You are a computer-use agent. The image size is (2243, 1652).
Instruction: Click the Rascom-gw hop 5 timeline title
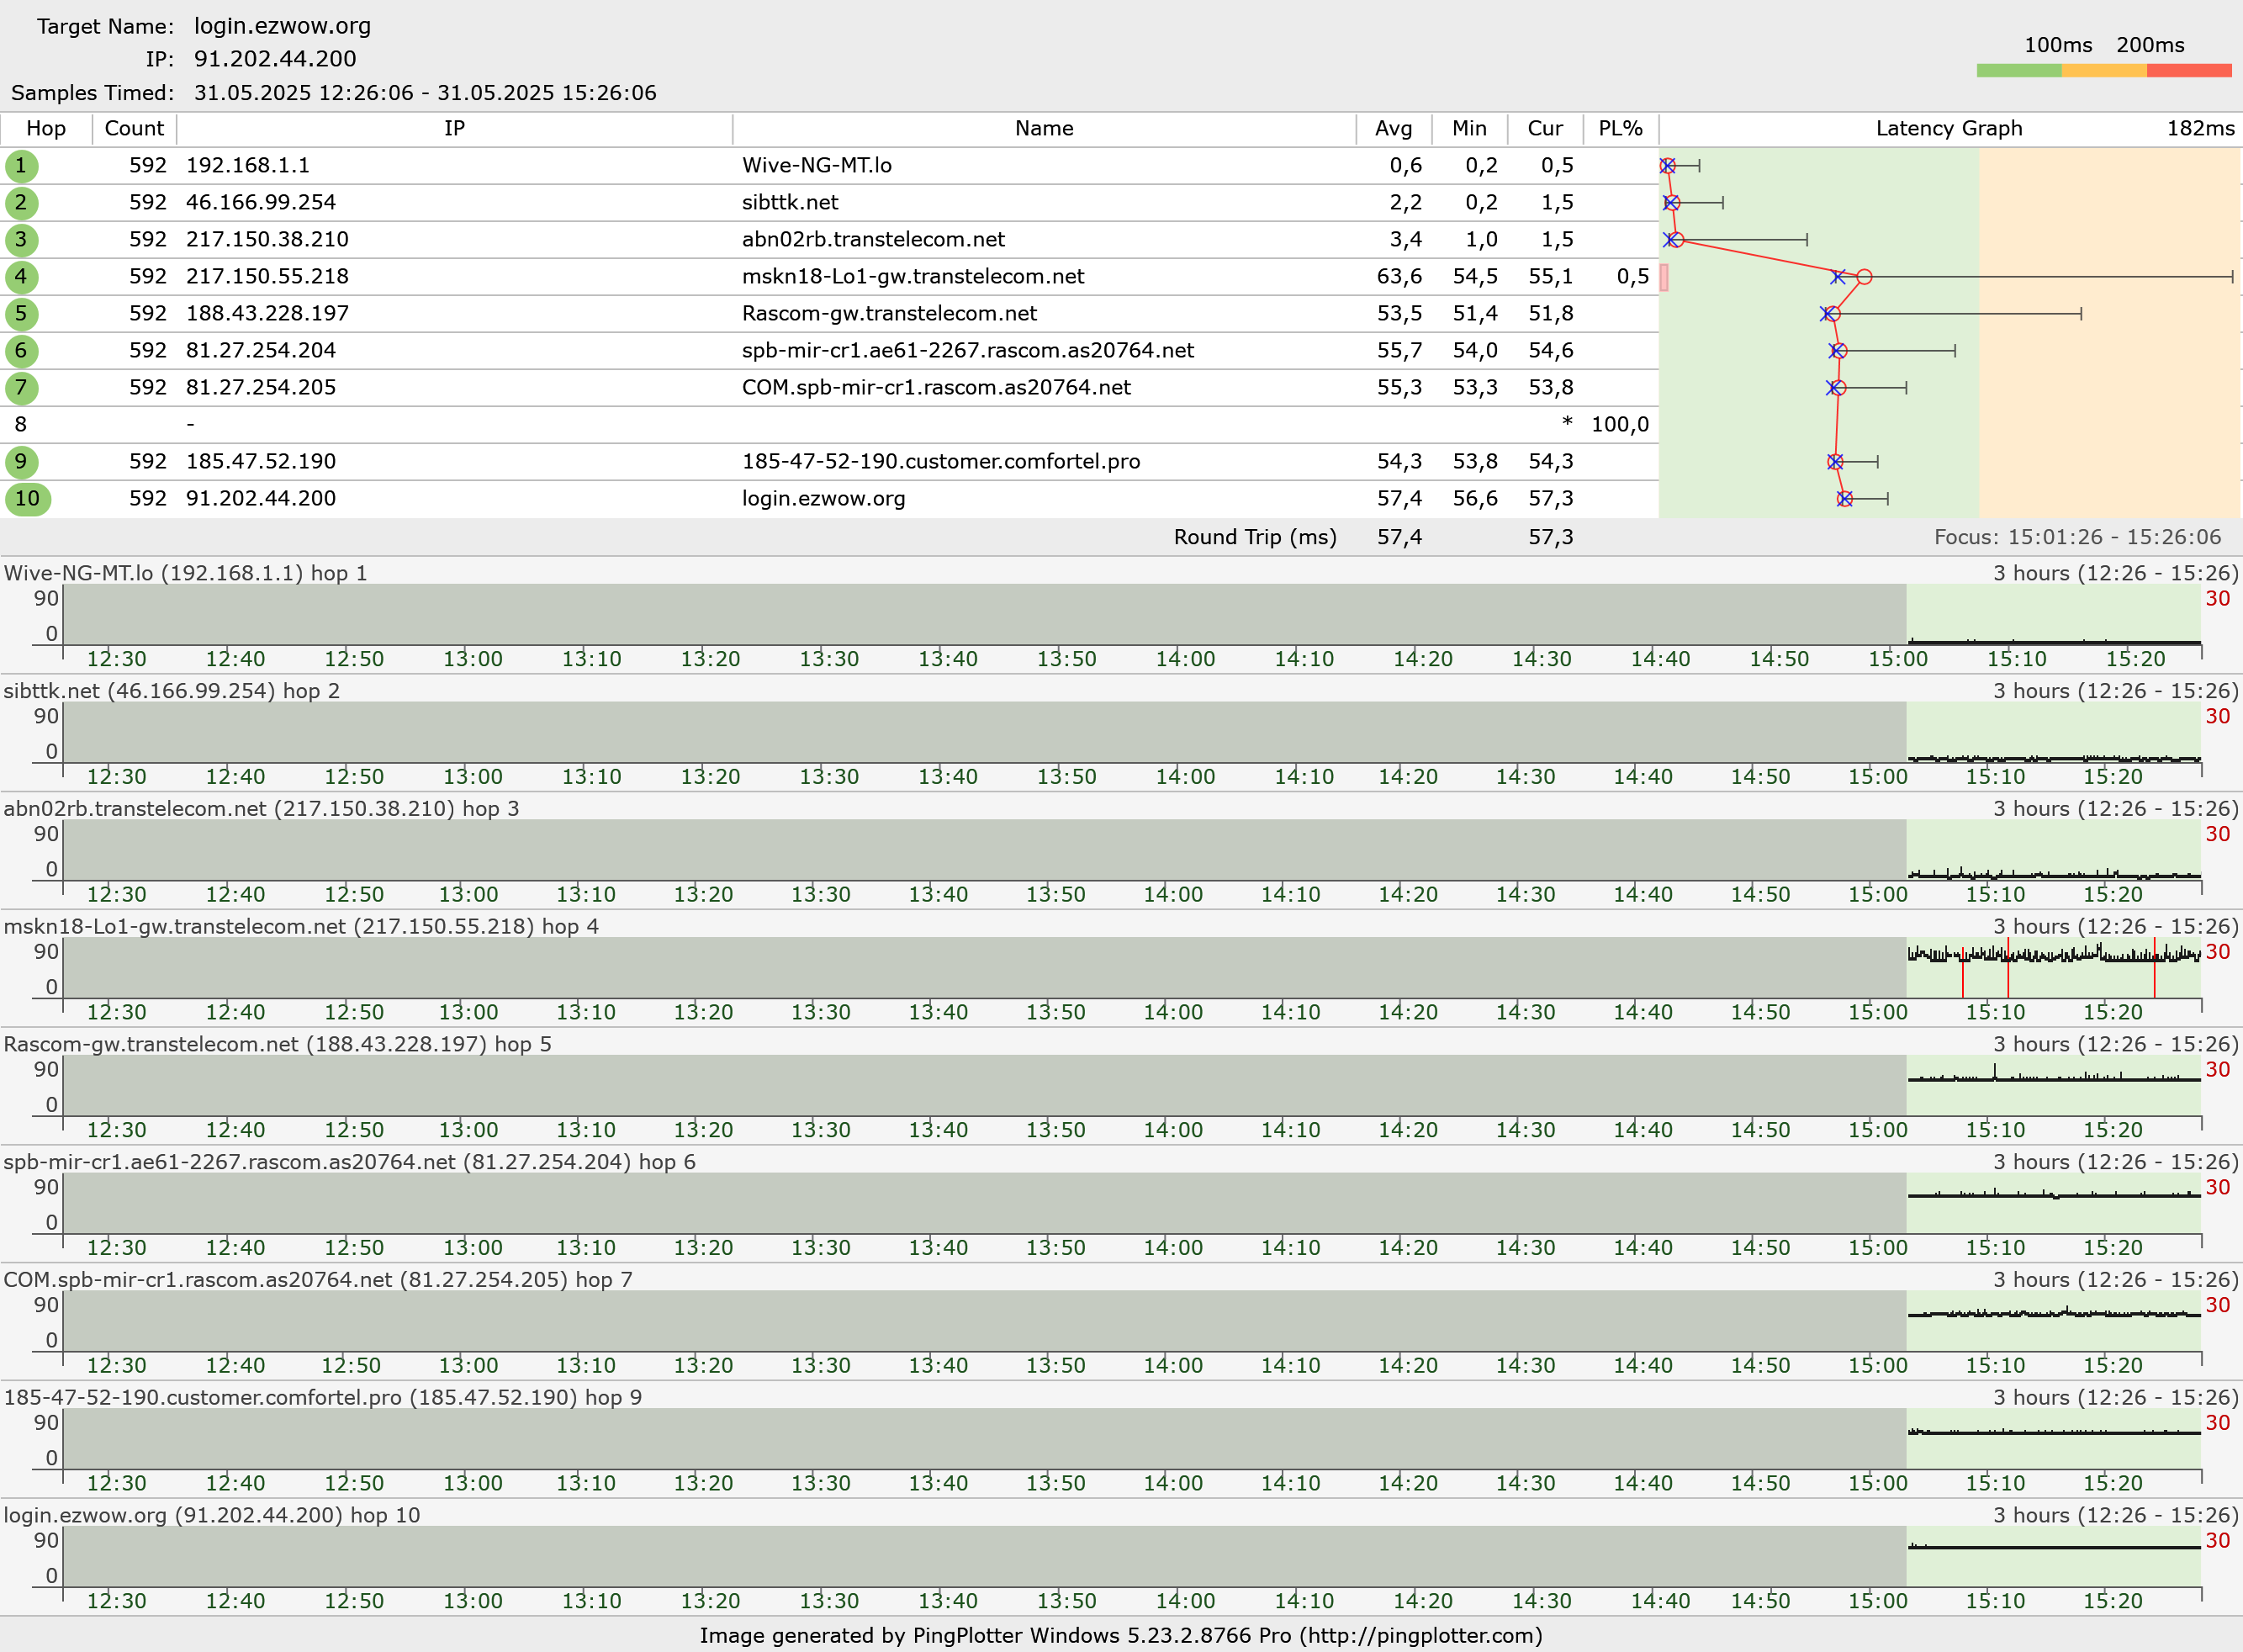(x=278, y=1044)
